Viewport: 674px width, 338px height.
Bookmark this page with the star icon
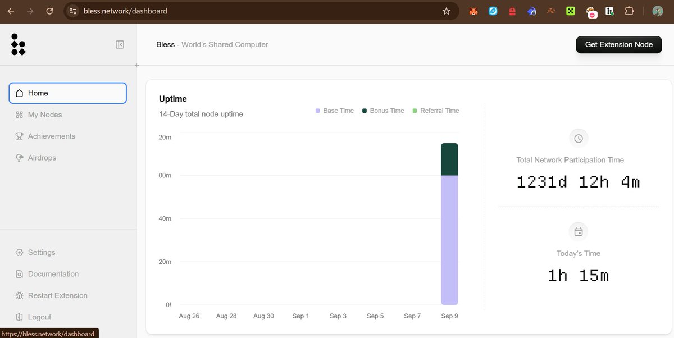tap(447, 11)
